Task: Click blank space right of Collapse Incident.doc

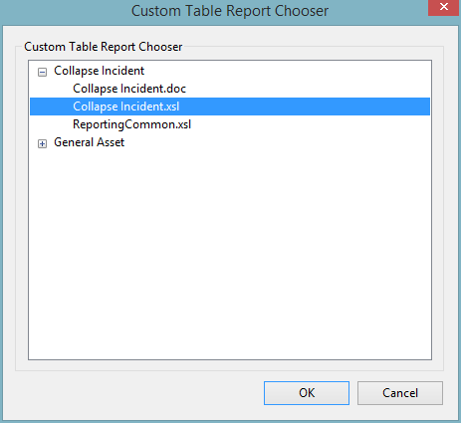Action: [308, 89]
